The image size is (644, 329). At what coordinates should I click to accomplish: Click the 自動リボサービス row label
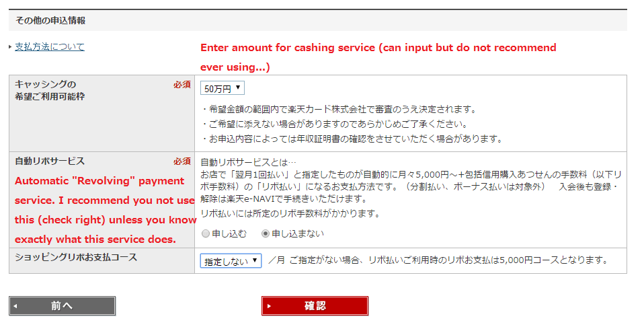pos(50,161)
